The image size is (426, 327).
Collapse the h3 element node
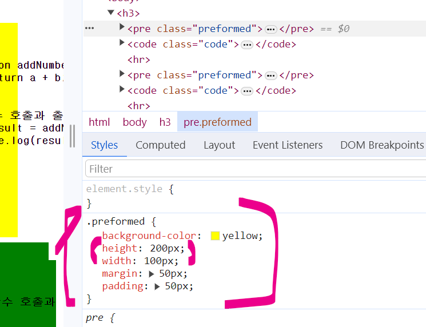(110, 13)
